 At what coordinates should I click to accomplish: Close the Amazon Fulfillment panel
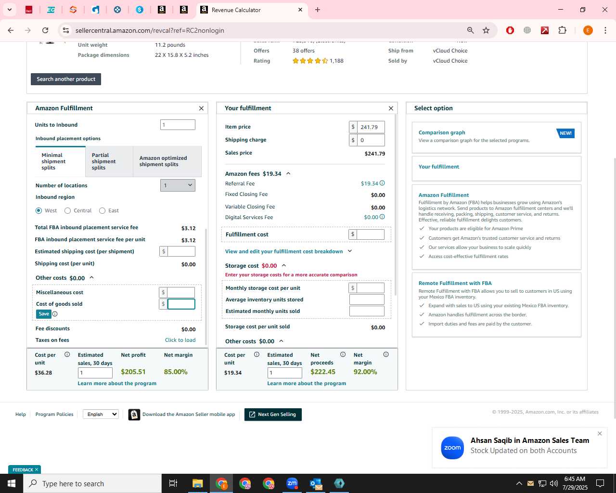coord(201,108)
